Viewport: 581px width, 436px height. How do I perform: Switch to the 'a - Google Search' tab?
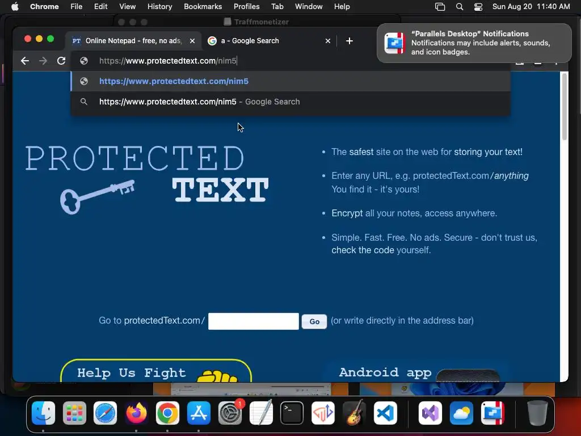click(250, 41)
